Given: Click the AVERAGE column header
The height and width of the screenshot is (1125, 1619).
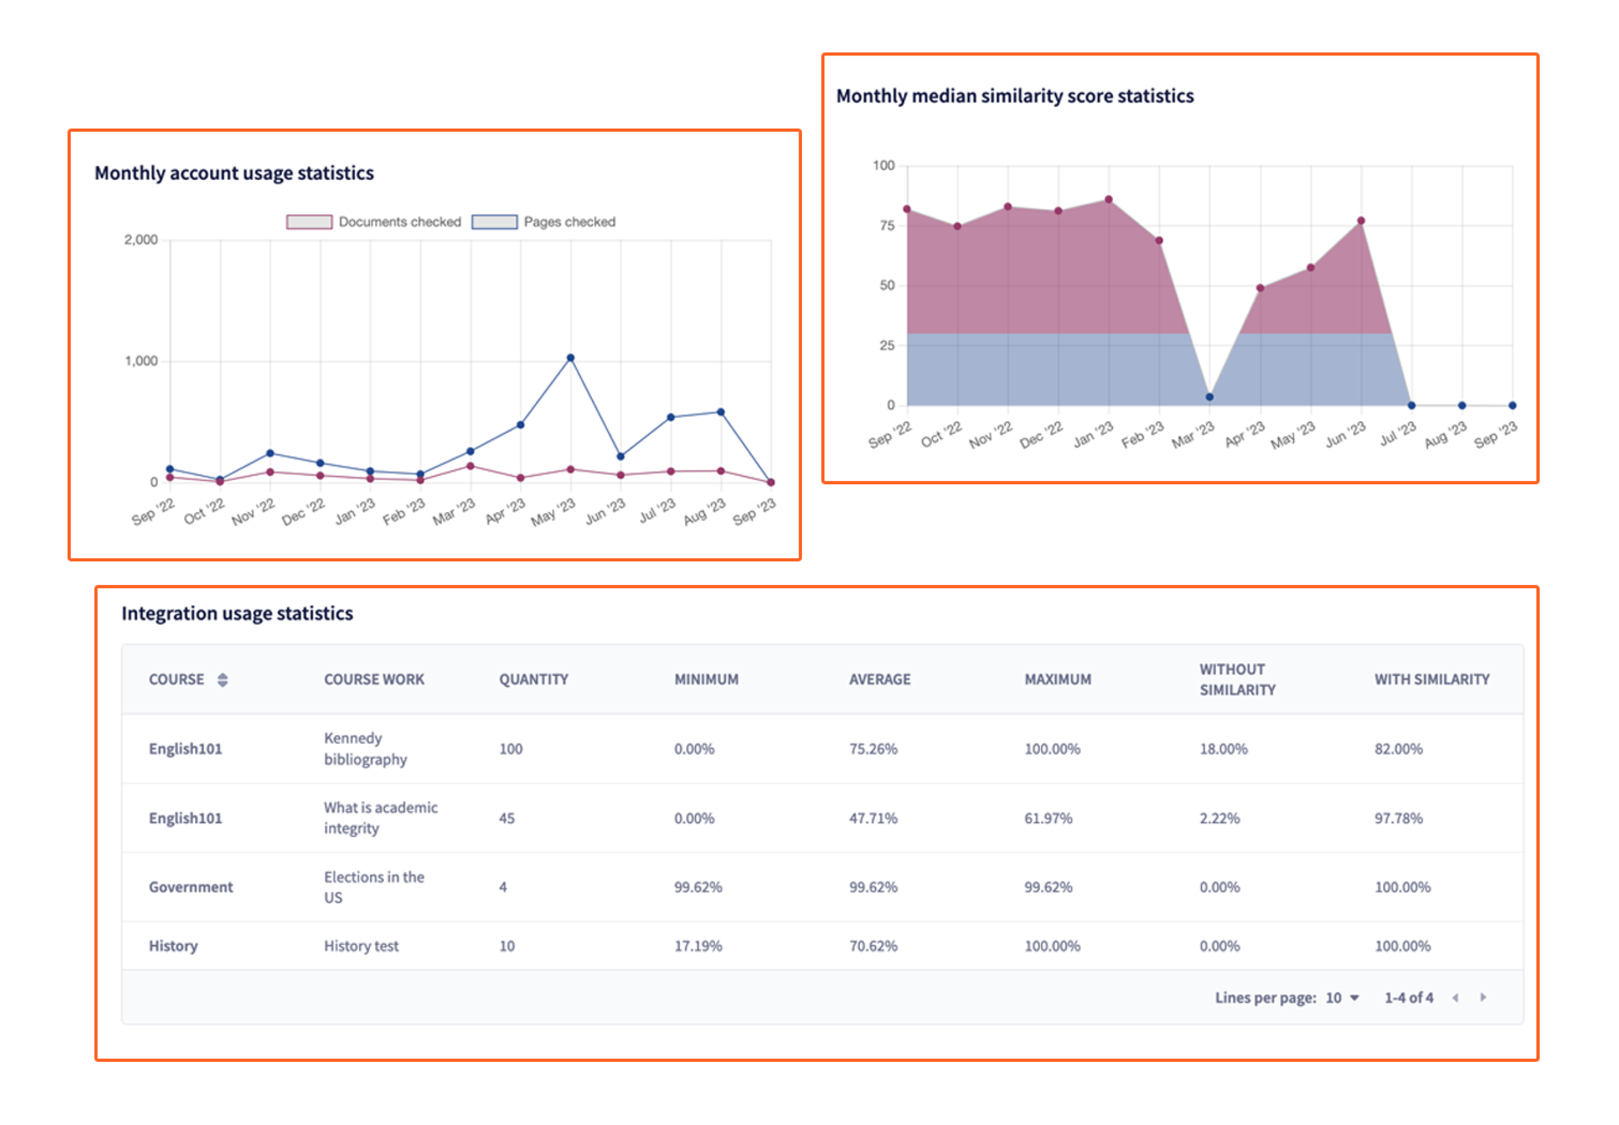Looking at the screenshot, I should tap(880, 679).
